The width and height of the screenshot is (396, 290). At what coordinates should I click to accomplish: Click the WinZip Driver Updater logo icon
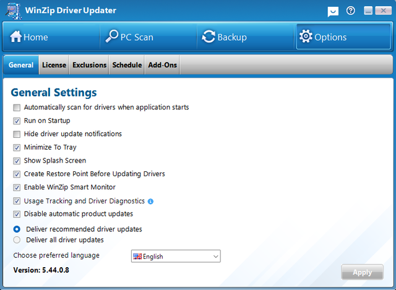click(14, 11)
